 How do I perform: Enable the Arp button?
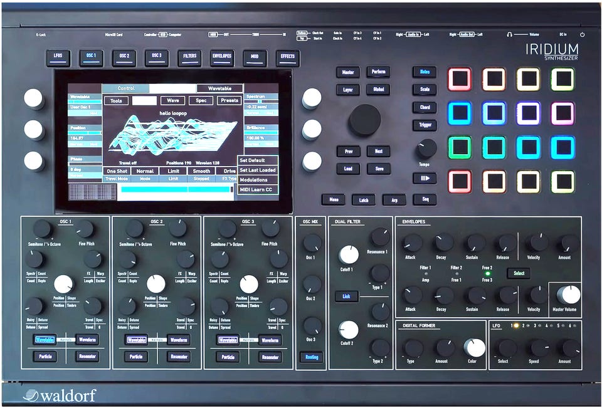point(394,200)
